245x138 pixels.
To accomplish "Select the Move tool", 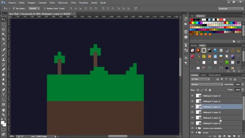I will pyautogui.click(x=3, y=20).
